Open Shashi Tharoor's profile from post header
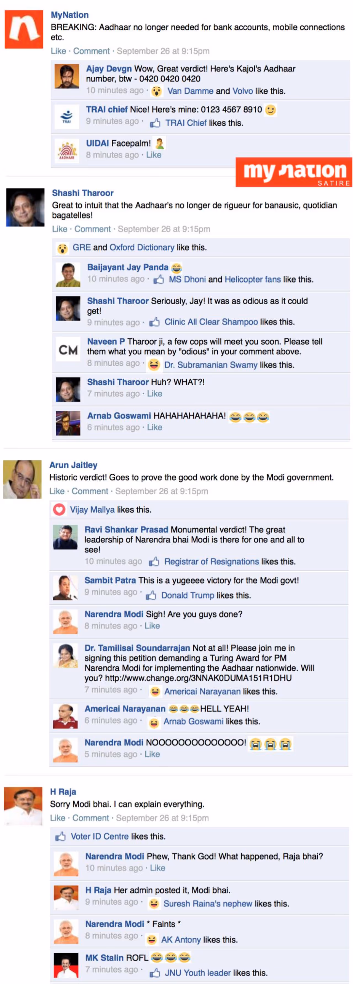 [83, 193]
